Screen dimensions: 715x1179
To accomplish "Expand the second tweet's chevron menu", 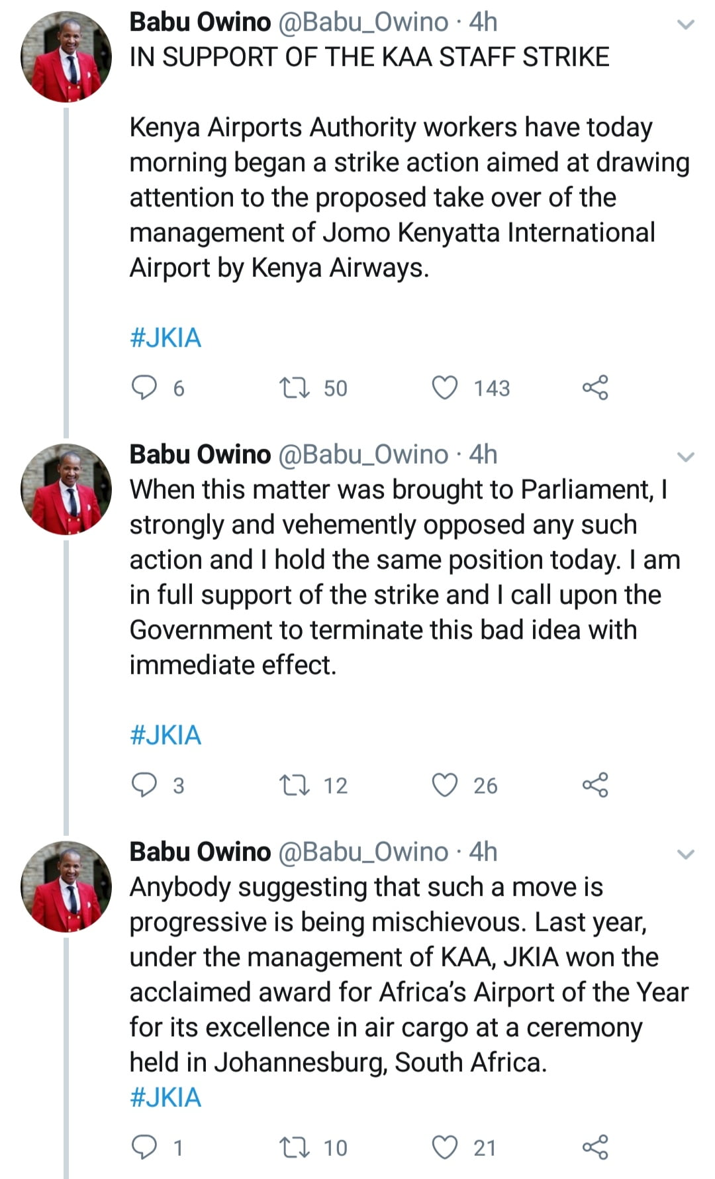I will [686, 457].
